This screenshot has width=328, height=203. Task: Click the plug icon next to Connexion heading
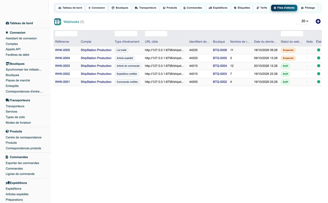pyautogui.click(x=7, y=33)
